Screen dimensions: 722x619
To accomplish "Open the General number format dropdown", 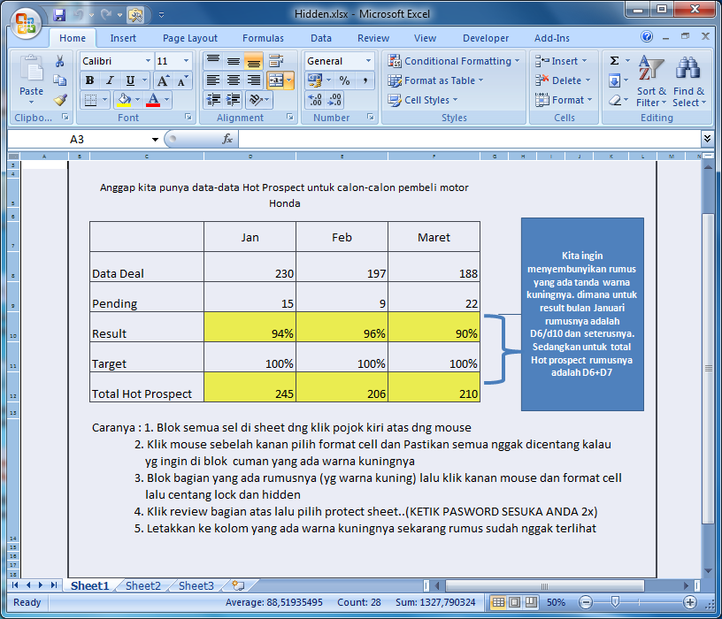I will pyautogui.click(x=368, y=61).
